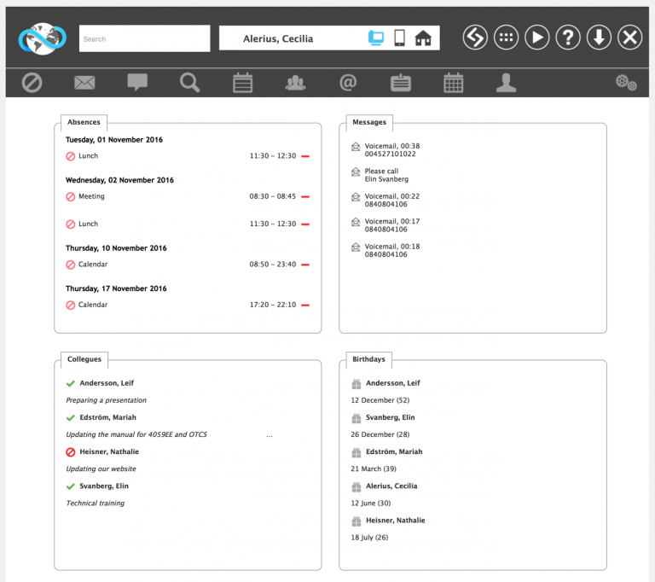Click Preparing a presentation note

(x=106, y=400)
